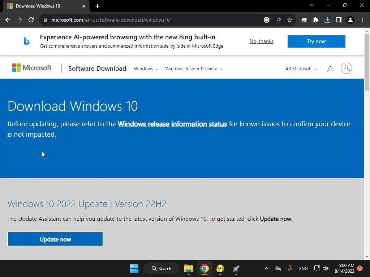Click the Update now button
The image size is (370, 277).
55,239
